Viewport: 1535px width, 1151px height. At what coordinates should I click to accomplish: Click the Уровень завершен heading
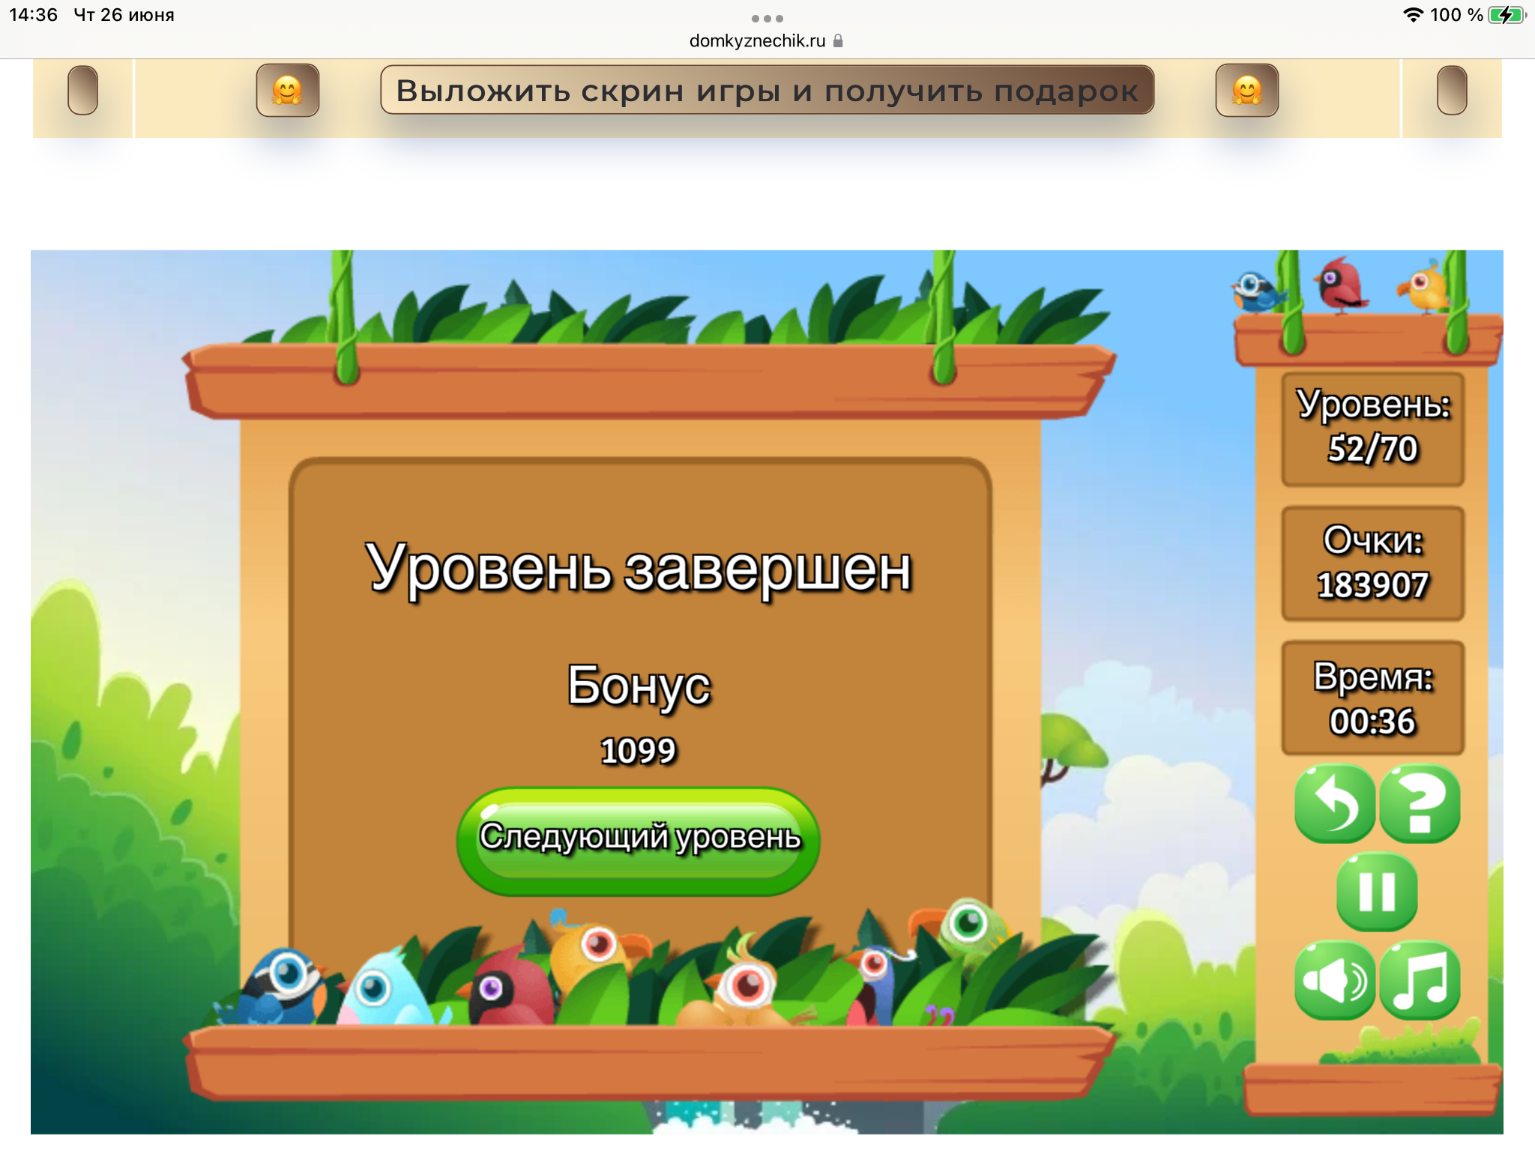click(639, 570)
